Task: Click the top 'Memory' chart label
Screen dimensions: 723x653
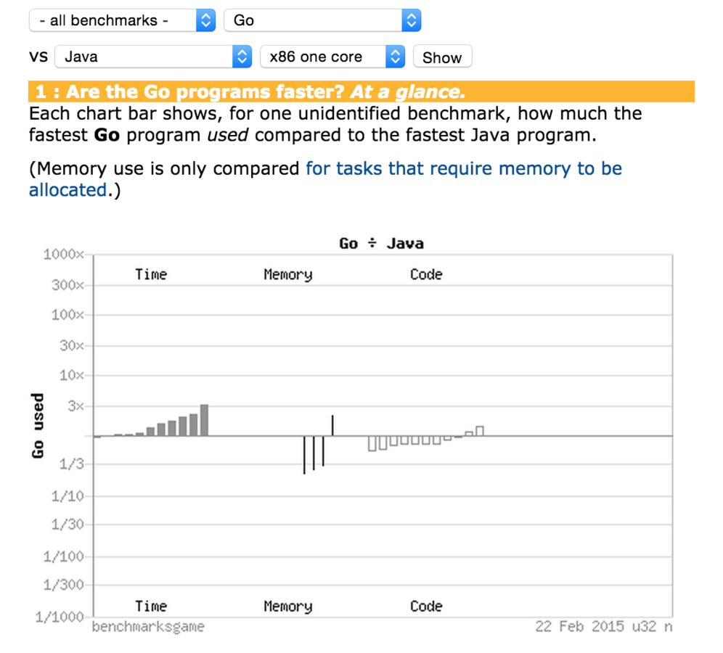Action: click(x=287, y=275)
